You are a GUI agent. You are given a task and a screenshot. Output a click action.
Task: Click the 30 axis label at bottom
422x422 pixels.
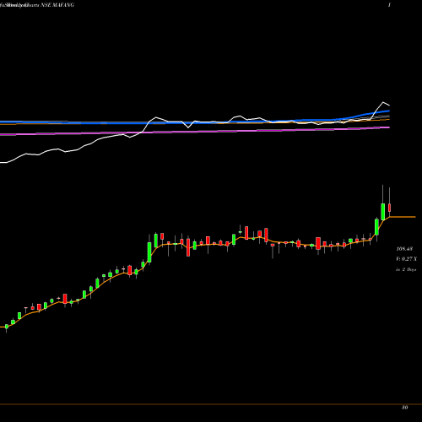[404, 408]
